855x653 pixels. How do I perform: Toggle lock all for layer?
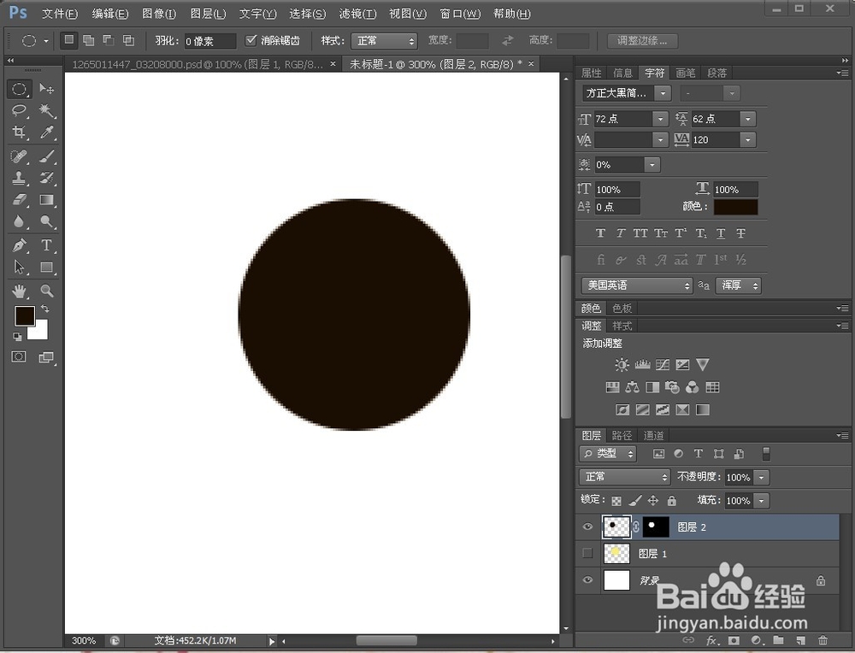(x=672, y=500)
